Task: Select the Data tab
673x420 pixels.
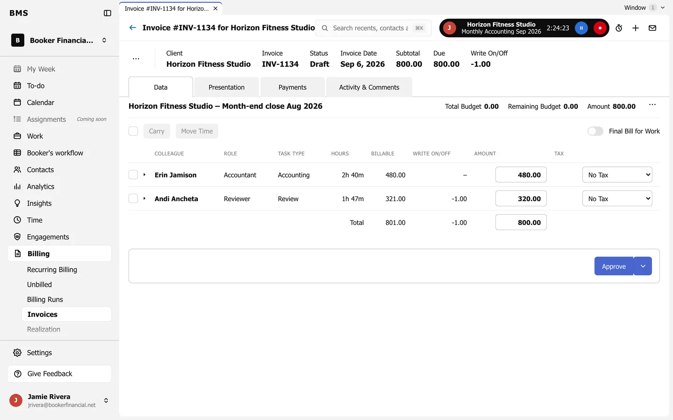Action: (161, 87)
